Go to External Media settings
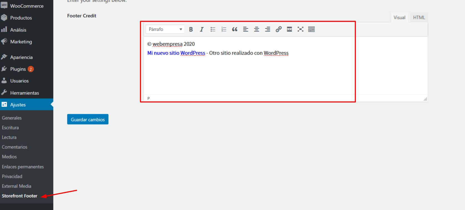Viewport: 465px width, 210px height. click(16, 186)
